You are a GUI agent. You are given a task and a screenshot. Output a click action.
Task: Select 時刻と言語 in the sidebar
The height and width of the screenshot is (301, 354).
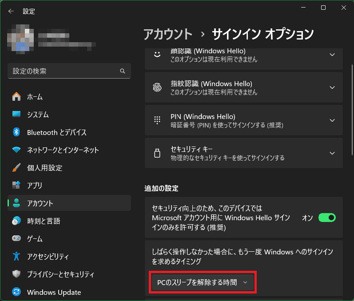[x=44, y=221]
